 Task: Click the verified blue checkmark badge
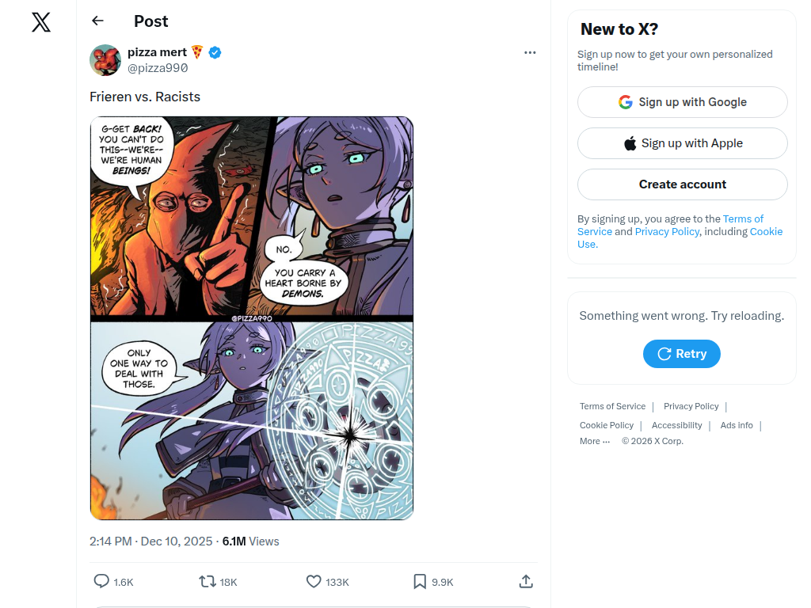click(215, 52)
